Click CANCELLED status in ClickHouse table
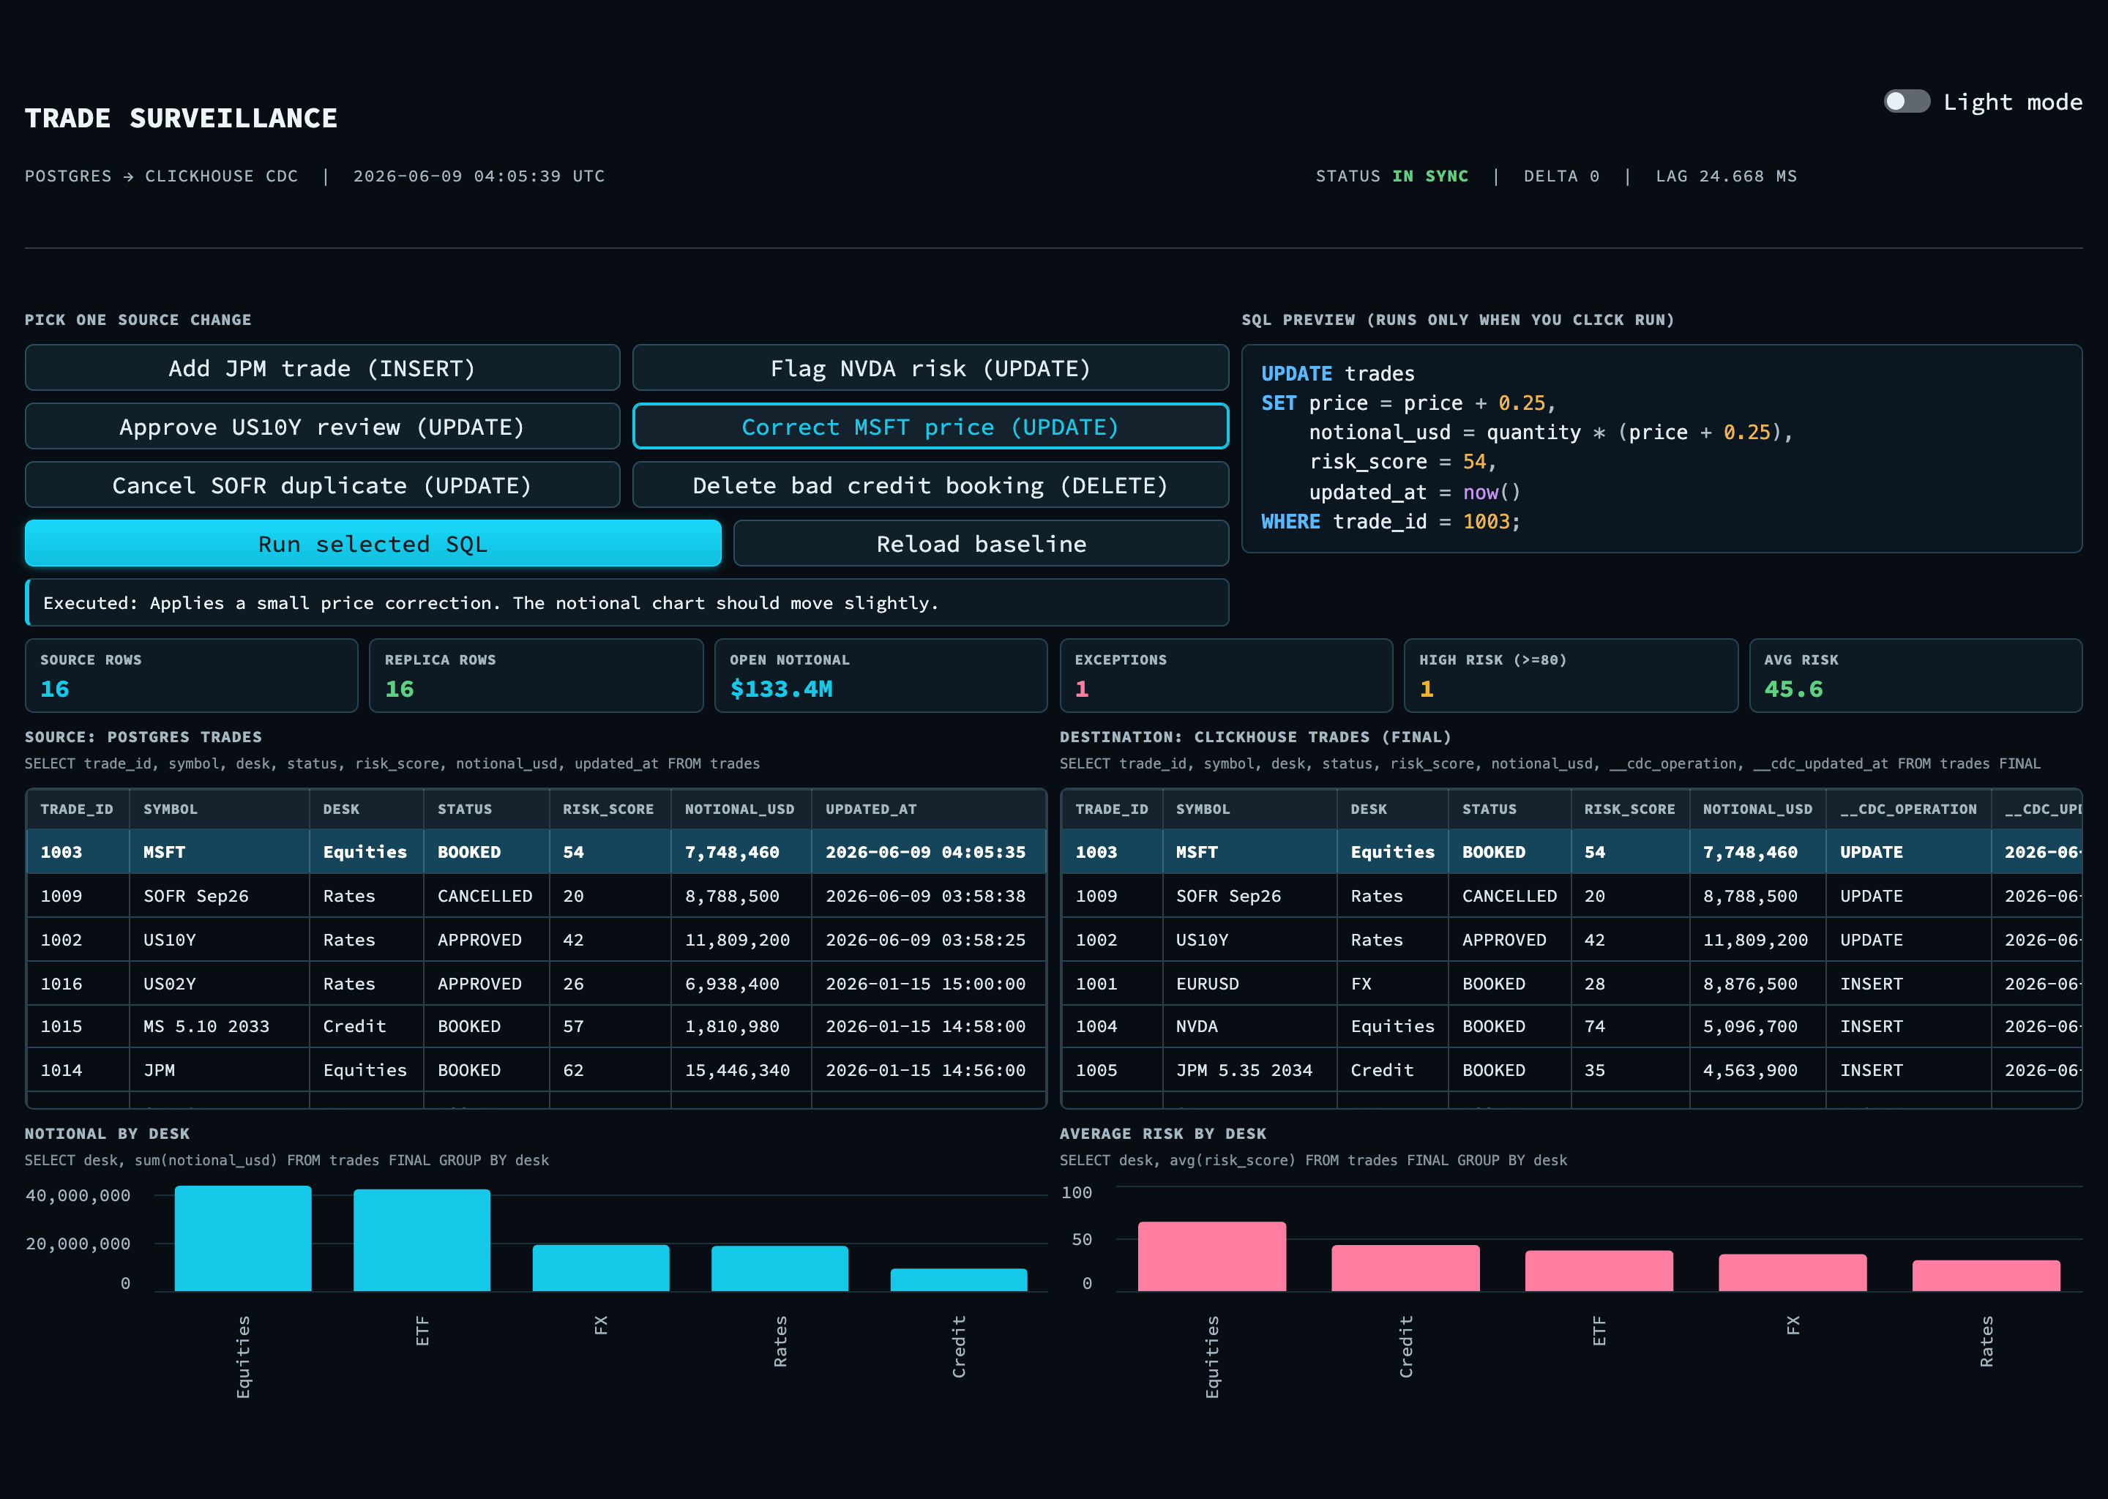Image resolution: width=2108 pixels, height=1499 pixels. click(x=1509, y=897)
